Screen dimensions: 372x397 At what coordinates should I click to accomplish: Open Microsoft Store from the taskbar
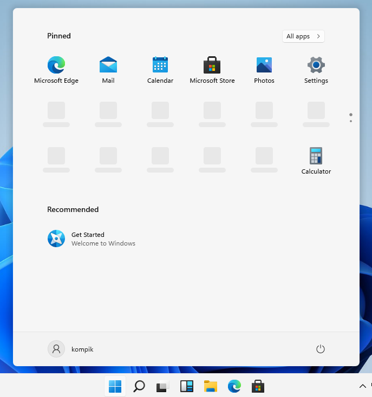pyautogui.click(x=258, y=386)
